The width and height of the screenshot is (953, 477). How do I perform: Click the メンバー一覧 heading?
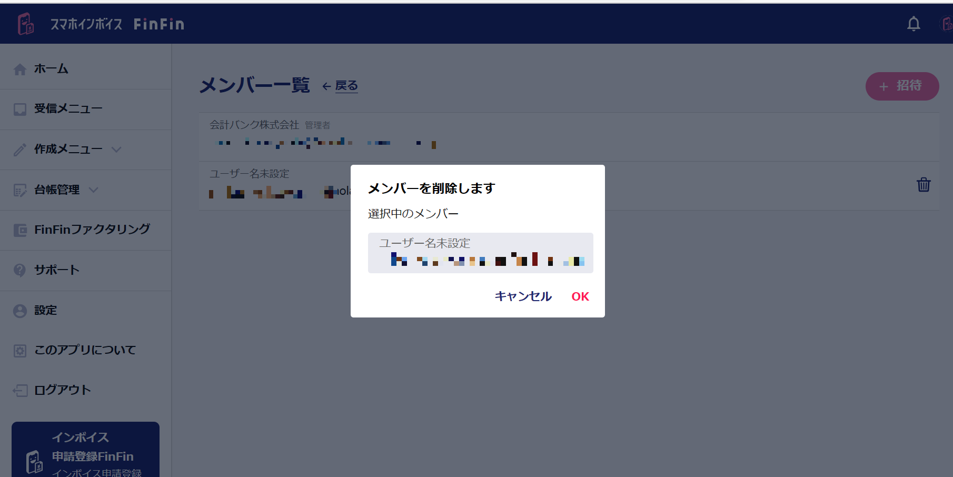pyautogui.click(x=255, y=85)
